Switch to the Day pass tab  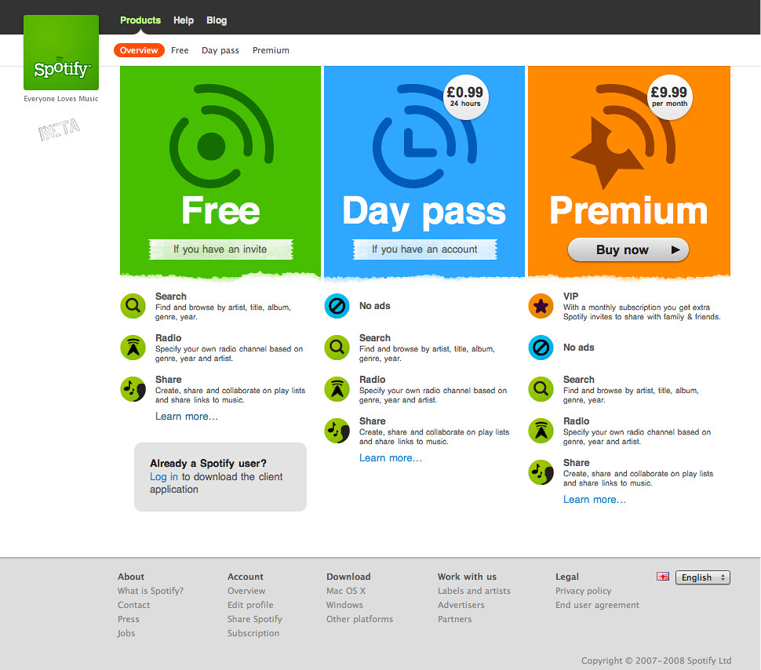point(220,50)
